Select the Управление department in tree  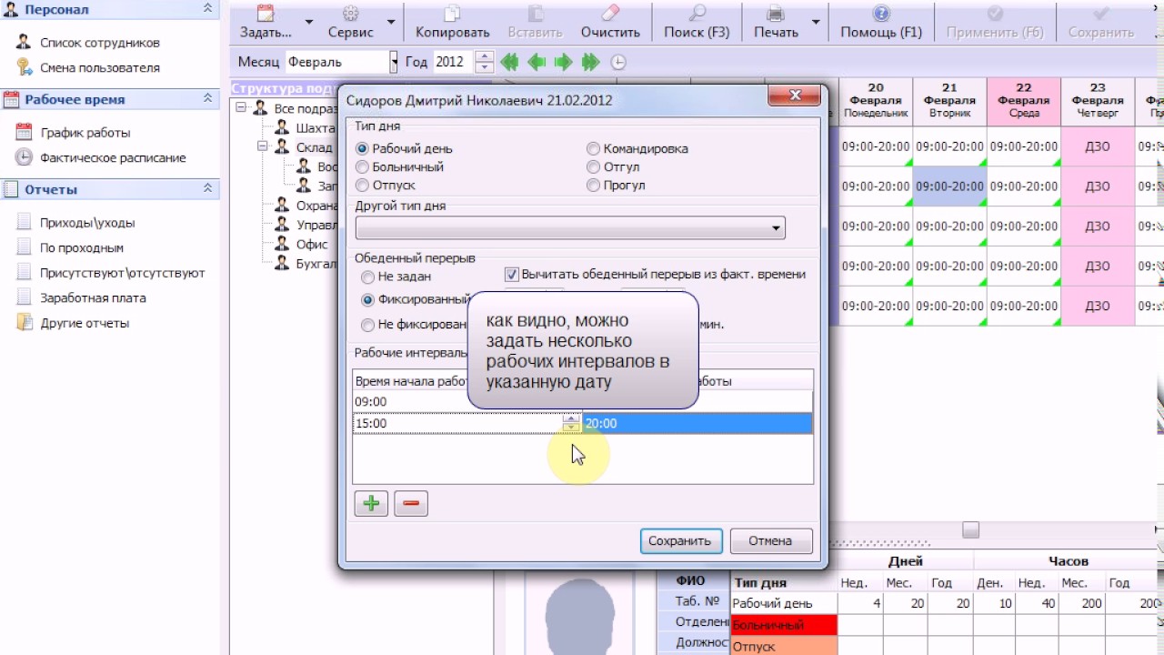point(317,225)
